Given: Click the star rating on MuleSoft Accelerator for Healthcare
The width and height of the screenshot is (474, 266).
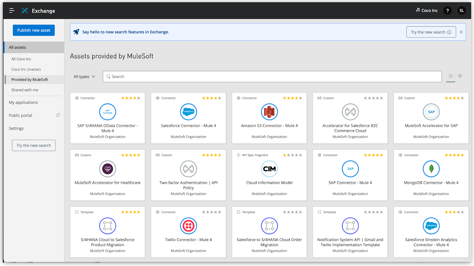Looking at the screenshot, I should (x=131, y=155).
